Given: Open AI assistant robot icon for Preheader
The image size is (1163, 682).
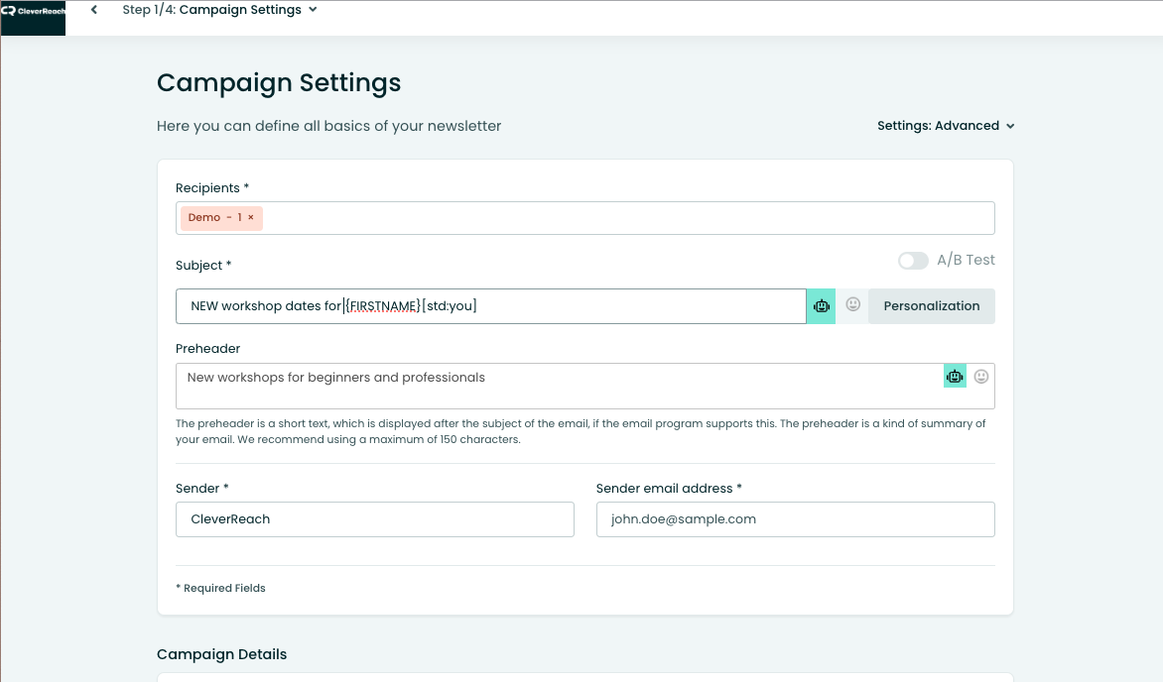Looking at the screenshot, I should [x=955, y=376].
